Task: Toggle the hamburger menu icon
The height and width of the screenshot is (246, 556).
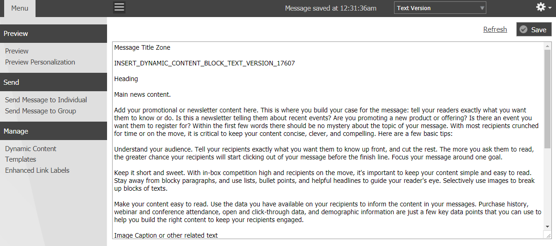Action: [x=119, y=7]
